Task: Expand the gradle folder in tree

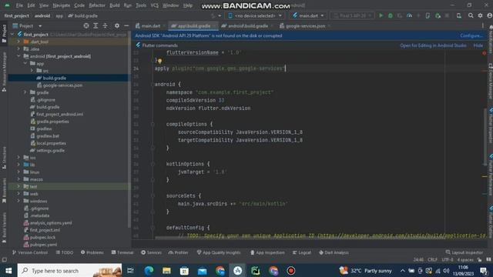Action: tap(25, 92)
